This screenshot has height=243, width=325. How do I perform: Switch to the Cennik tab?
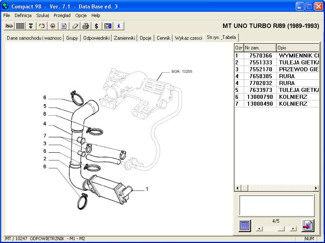pos(163,38)
